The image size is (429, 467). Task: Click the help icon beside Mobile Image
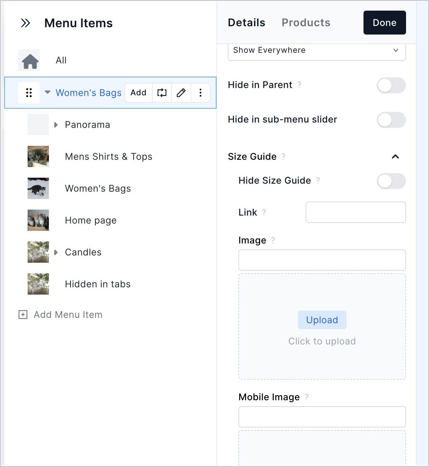pyautogui.click(x=307, y=397)
